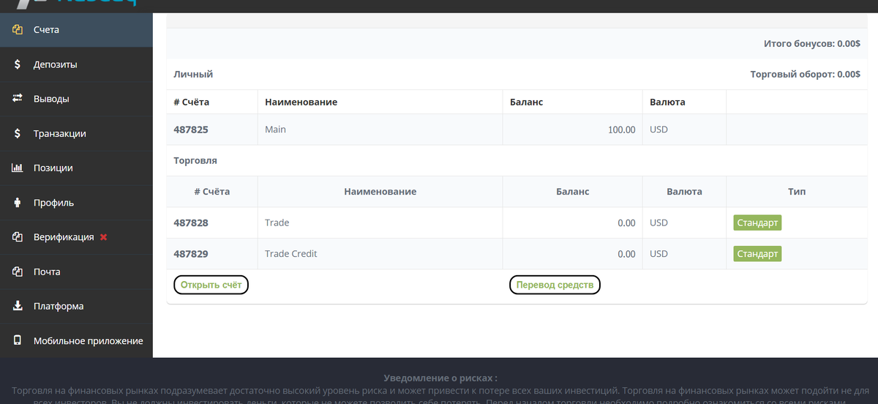Open the Профиль page
This screenshot has height=404, width=878.
(76, 203)
